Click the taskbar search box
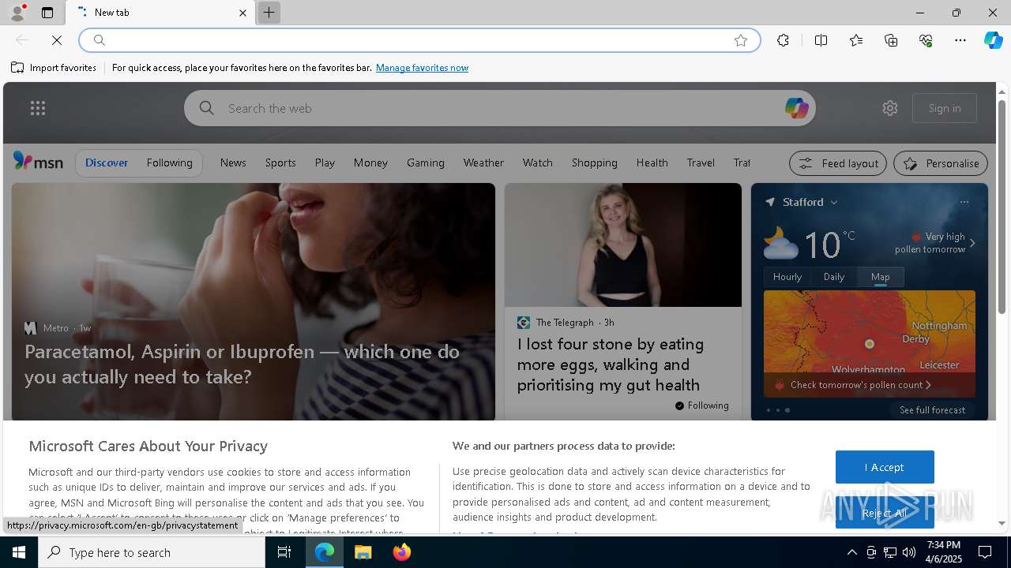1011x568 pixels. pyautogui.click(x=152, y=552)
